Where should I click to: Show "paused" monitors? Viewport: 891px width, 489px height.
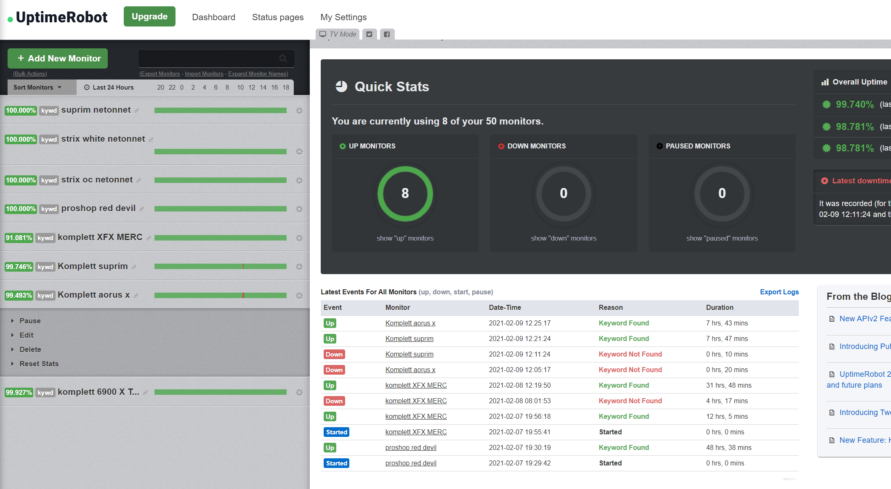722,238
